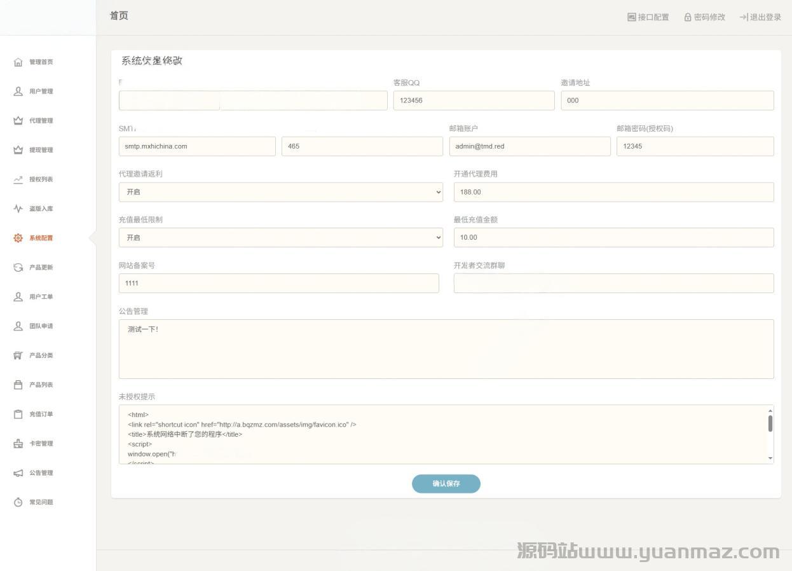
Task: Focus the 邮箱密码(授权码) field
Action: point(695,146)
